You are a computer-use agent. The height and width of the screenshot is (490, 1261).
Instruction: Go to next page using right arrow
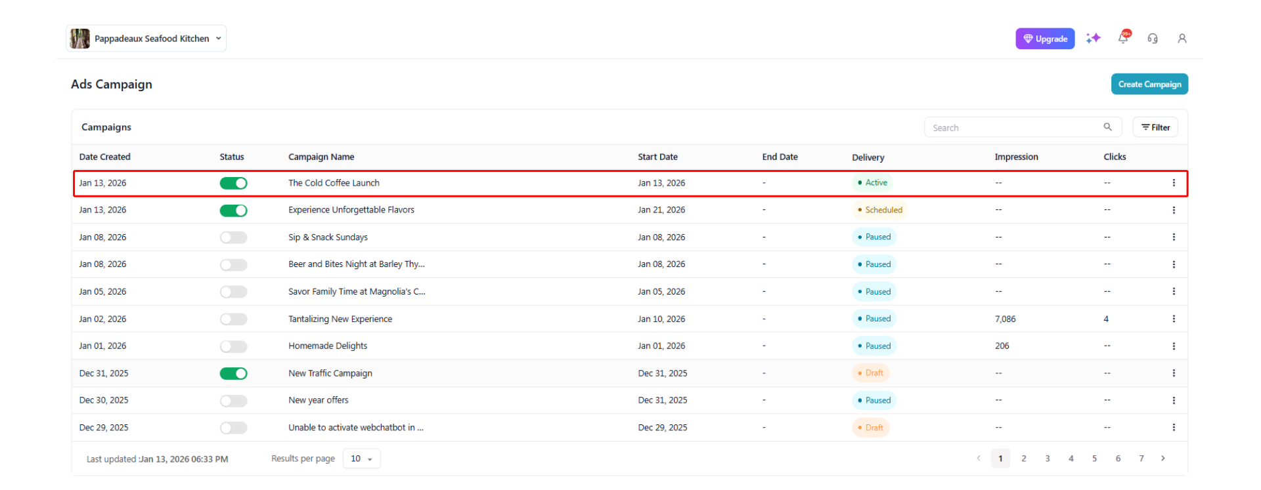click(x=1163, y=459)
